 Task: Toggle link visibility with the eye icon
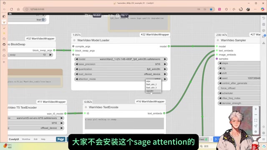click(256, 132)
